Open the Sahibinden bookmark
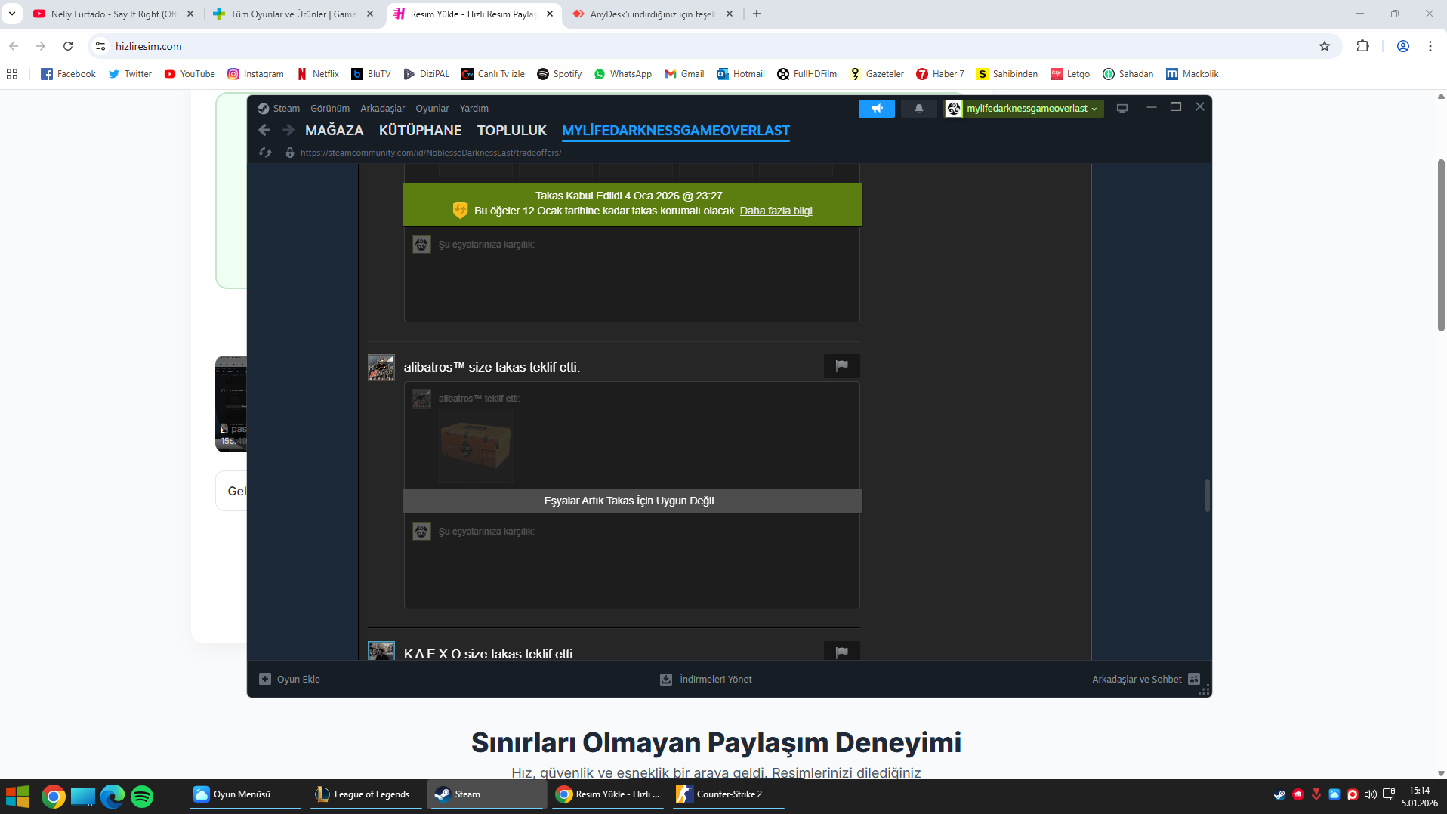The height and width of the screenshot is (814, 1447). point(1007,74)
